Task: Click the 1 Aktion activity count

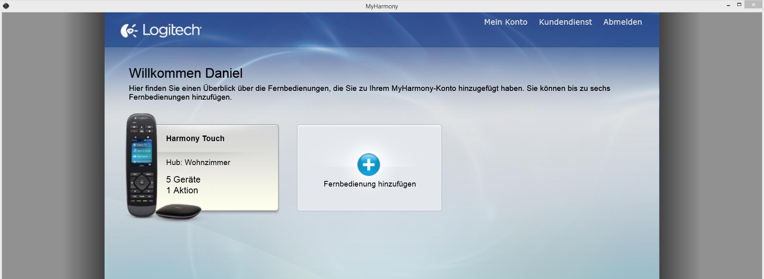Action: pos(182,191)
